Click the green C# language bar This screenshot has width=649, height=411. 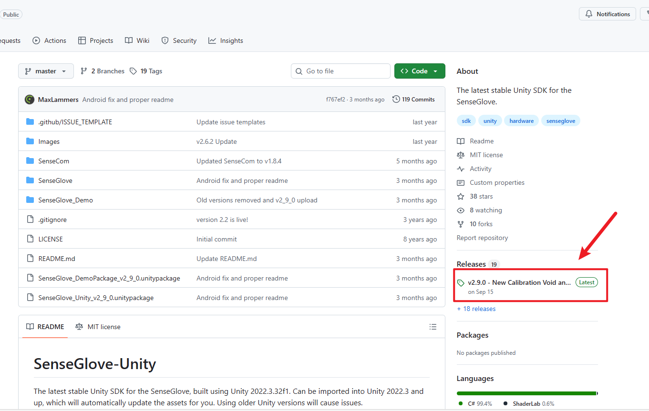click(x=526, y=393)
